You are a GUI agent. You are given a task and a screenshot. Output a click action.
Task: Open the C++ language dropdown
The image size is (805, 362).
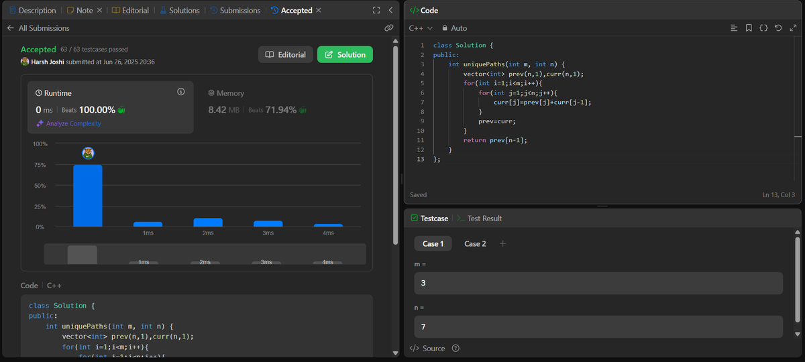click(x=421, y=28)
